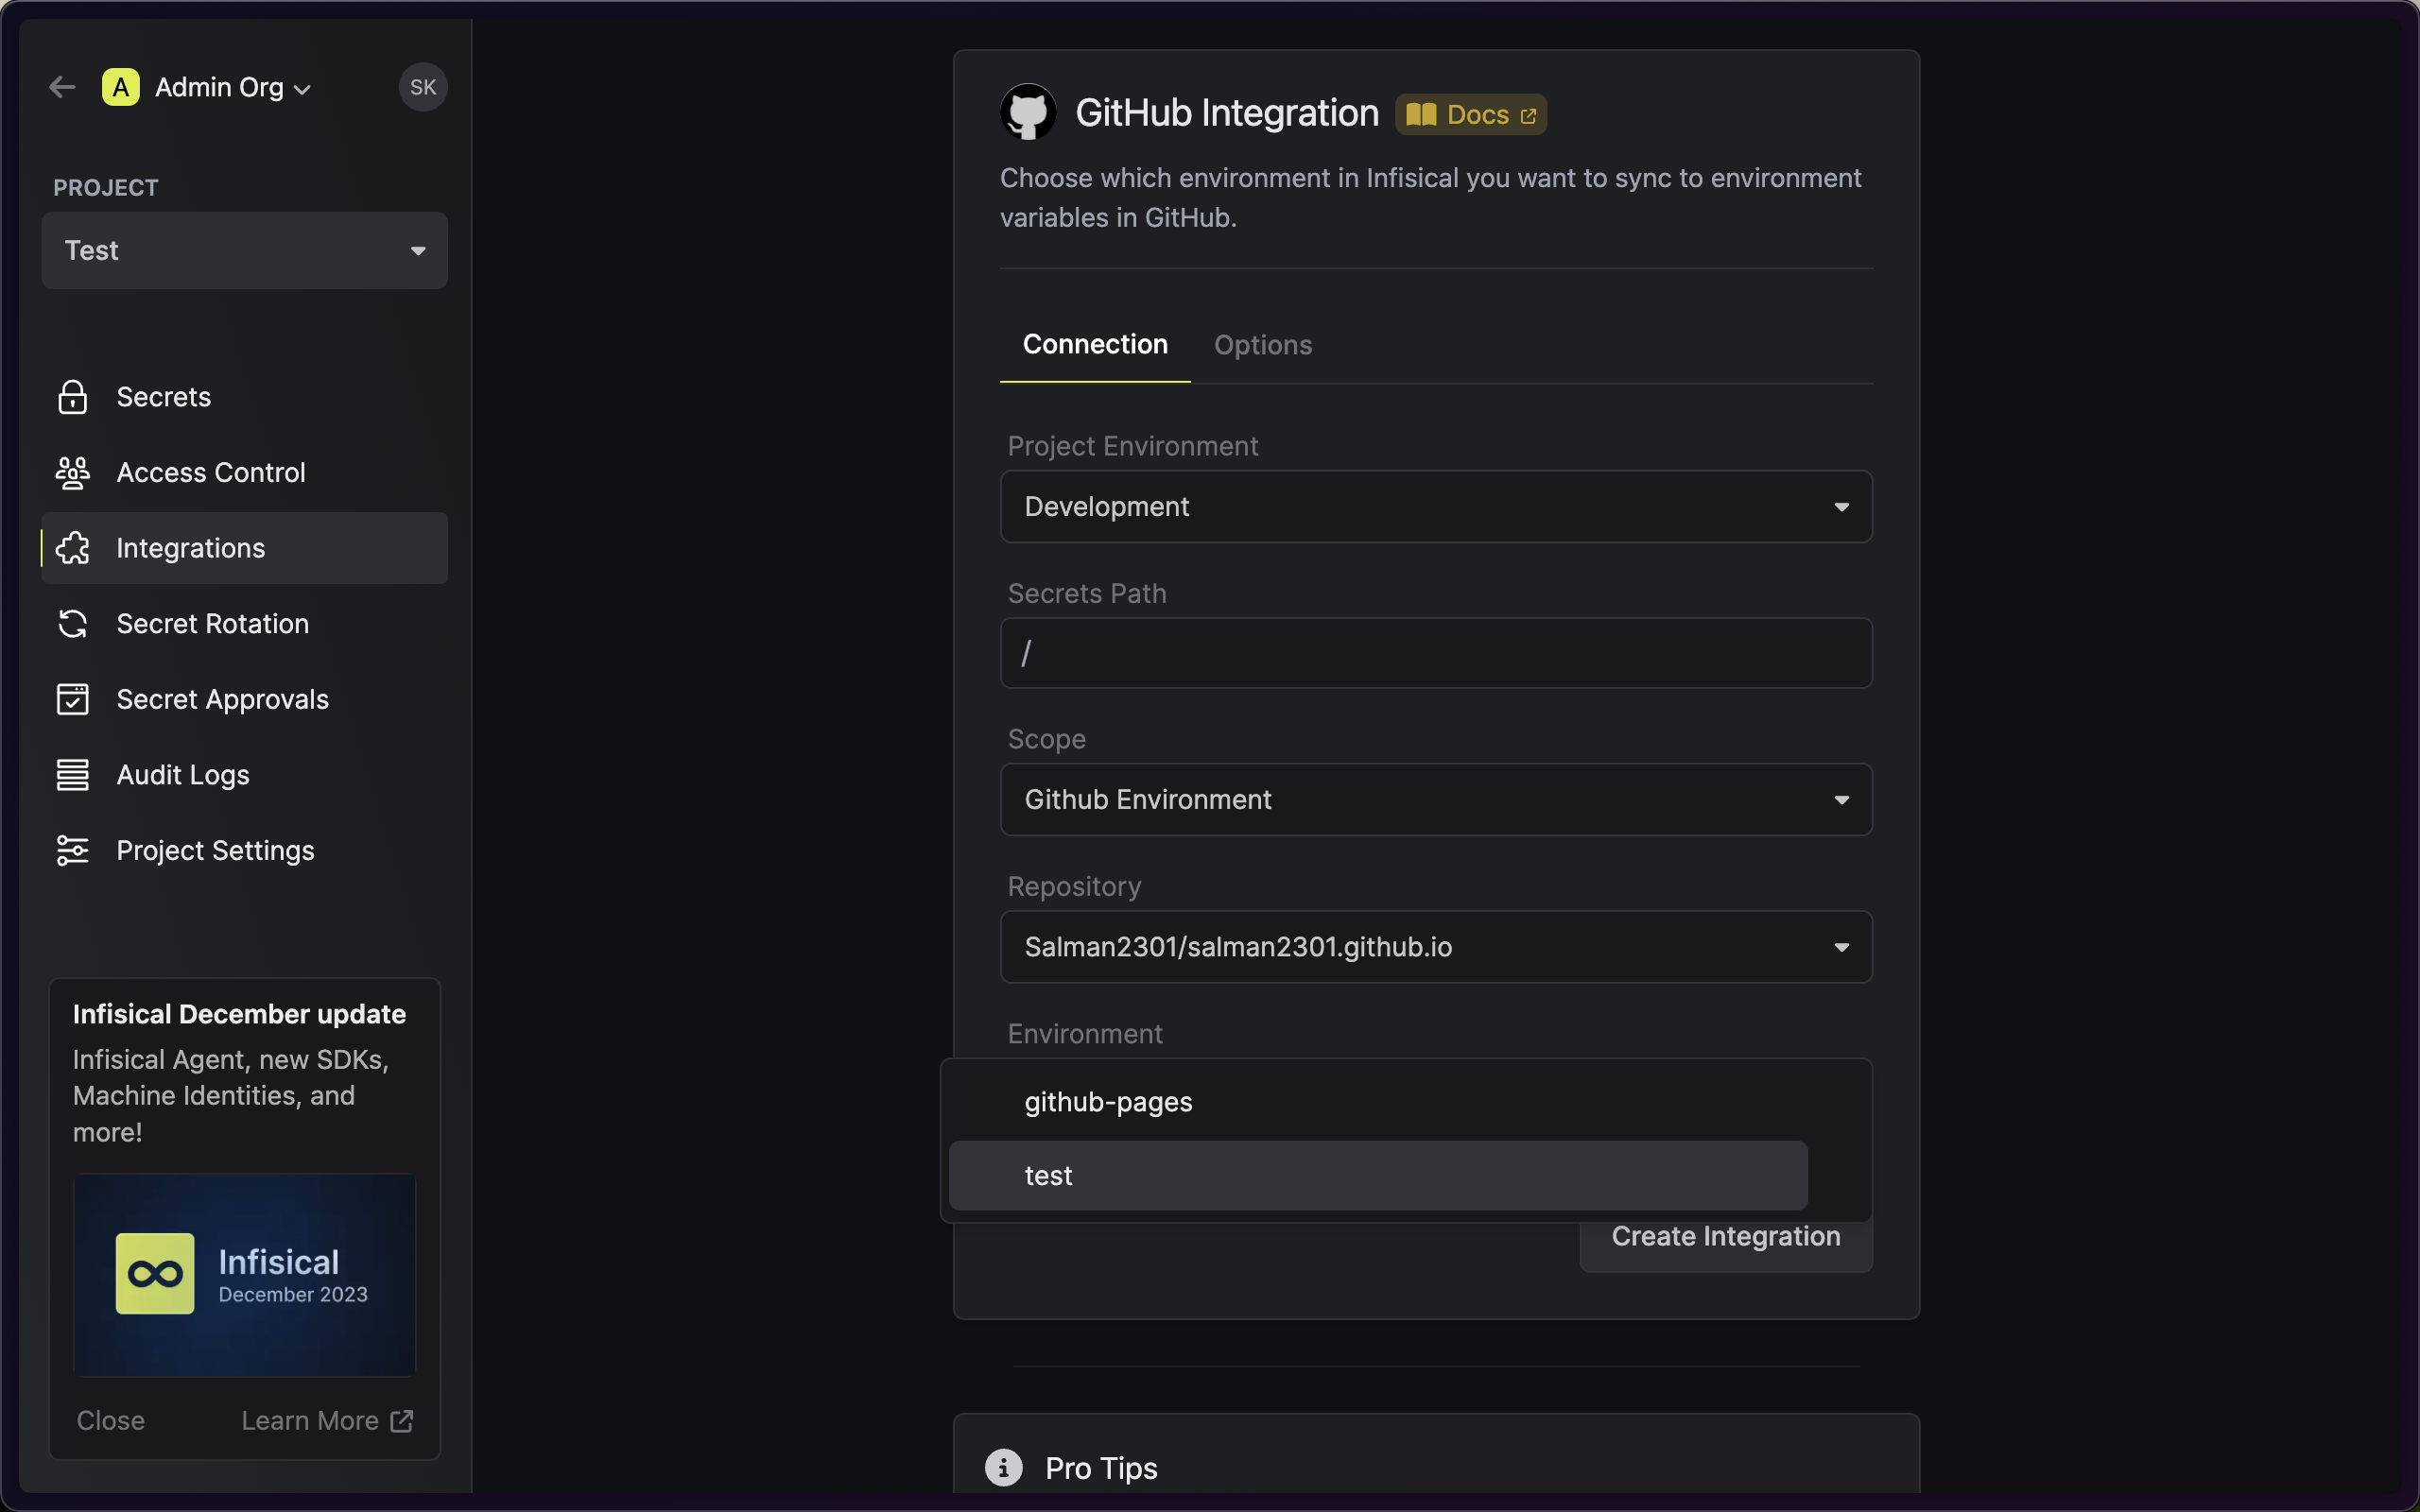This screenshot has width=2420, height=1512.
Task: Click the Access Control people icon
Action: coord(73,473)
